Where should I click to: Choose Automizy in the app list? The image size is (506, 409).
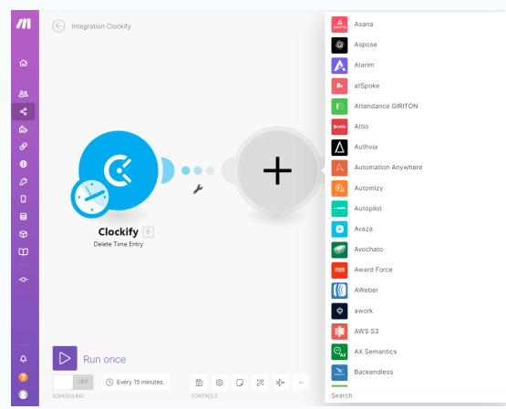[417, 189]
